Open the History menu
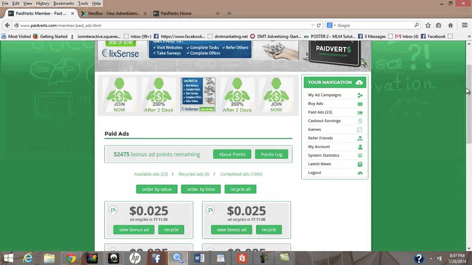This screenshot has width=472, height=265. 43,3
